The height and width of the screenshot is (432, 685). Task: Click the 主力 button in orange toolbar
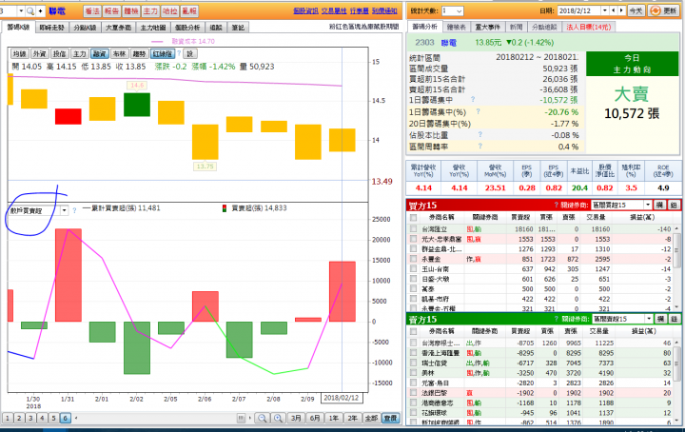(x=150, y=10)
